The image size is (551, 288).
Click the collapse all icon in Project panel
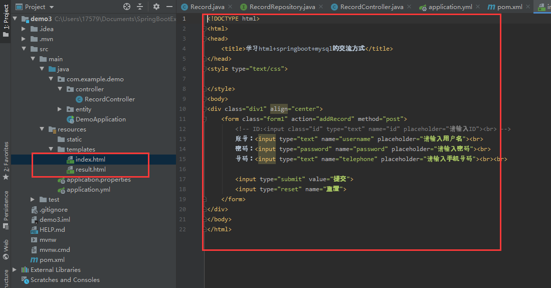(x=140, y=7)
